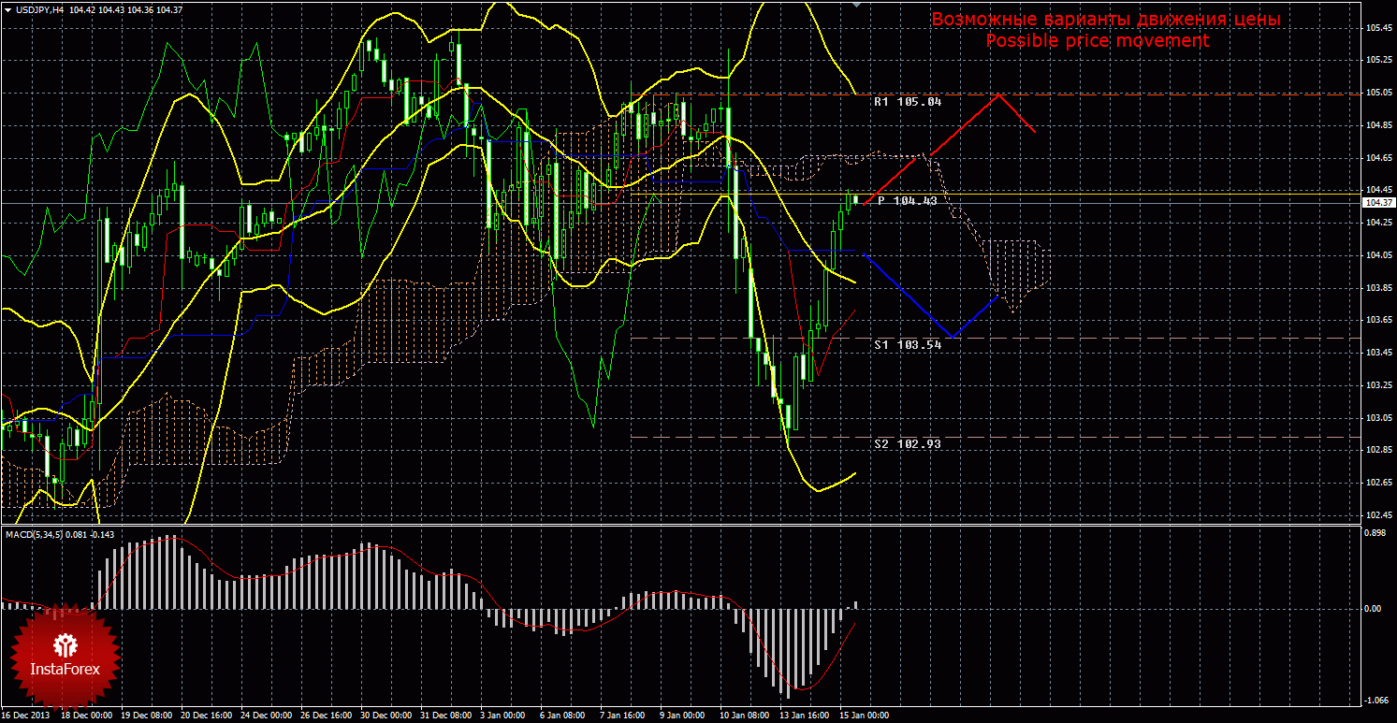This screenshot has width=1397, height=723.
Task: Select the S1 103.54 support label
Action: tap(907, 345)
